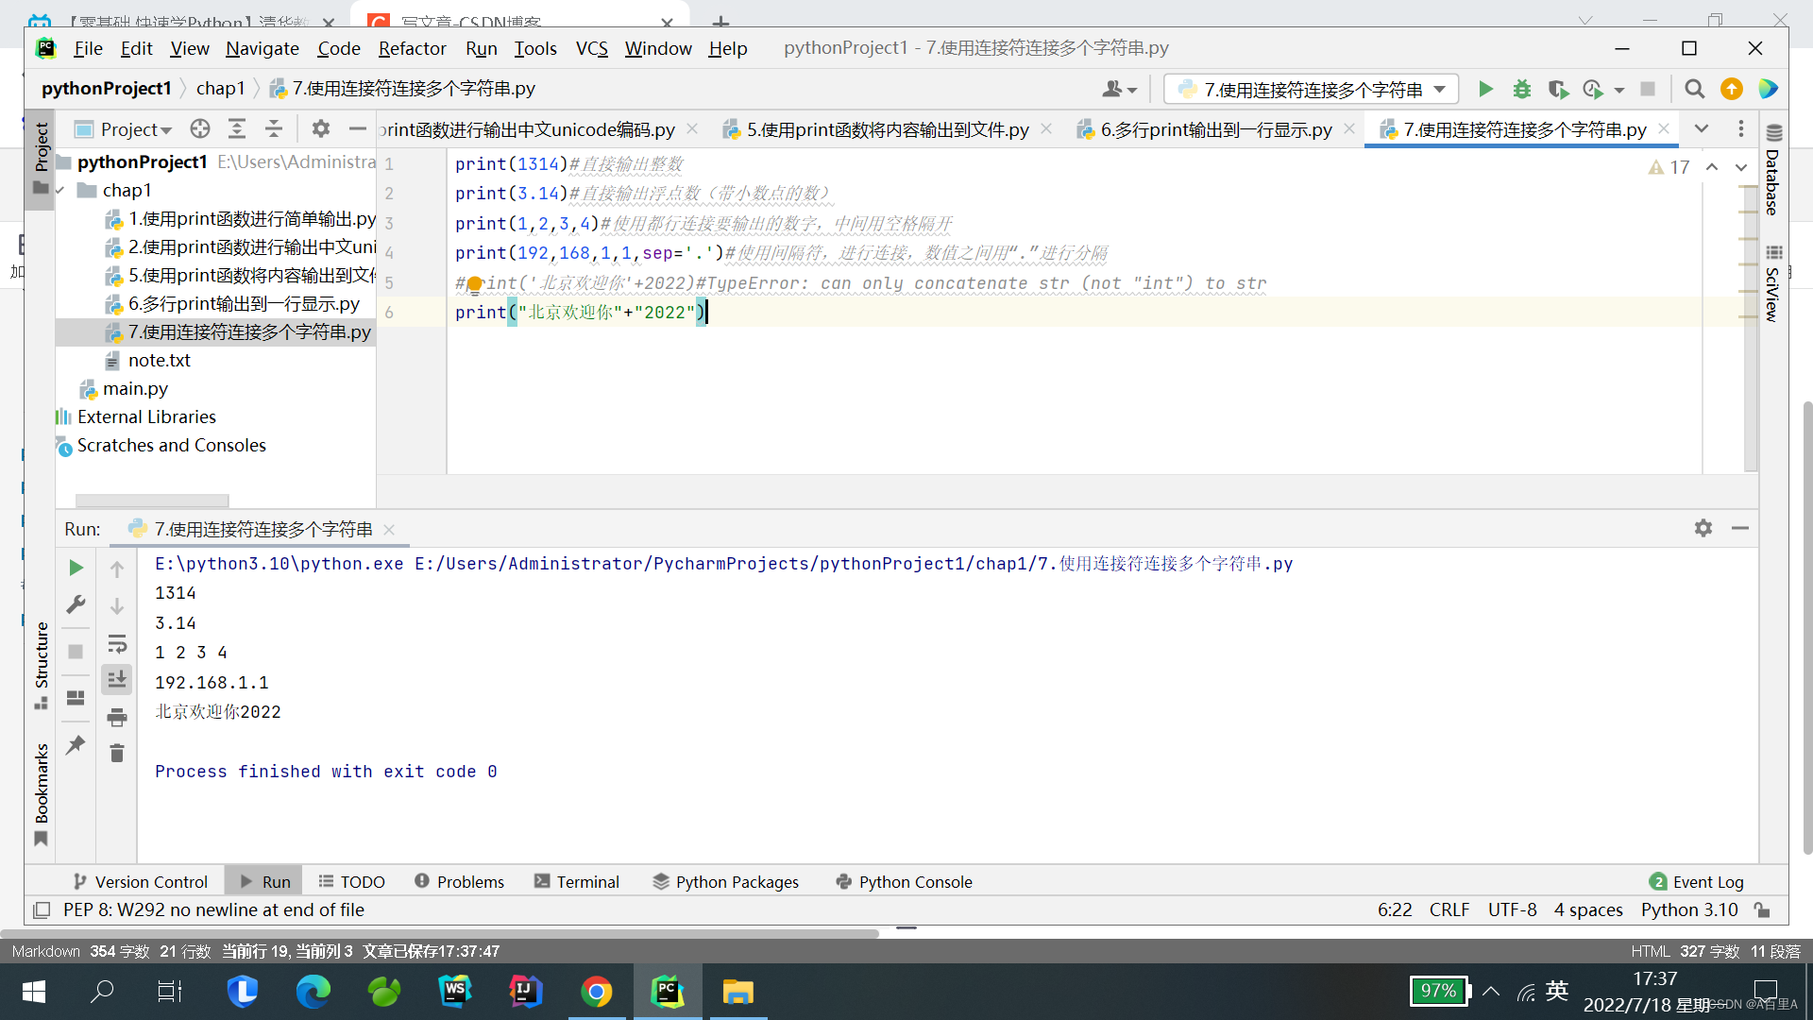Viewport: 1813px width, 1020px height.
Task: Click the Debug bug icon
Action: (1521, 89)
